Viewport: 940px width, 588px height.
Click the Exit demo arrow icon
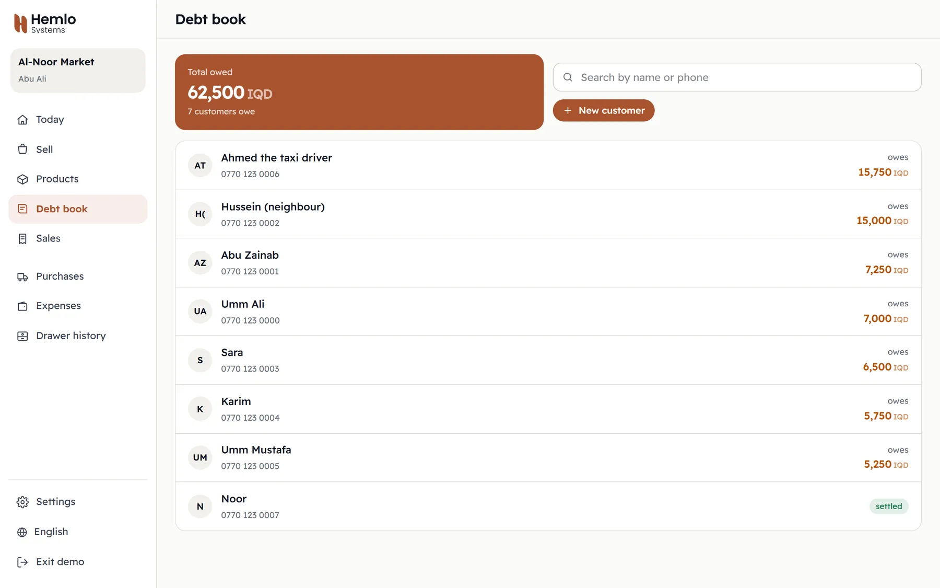click(22, 562)
